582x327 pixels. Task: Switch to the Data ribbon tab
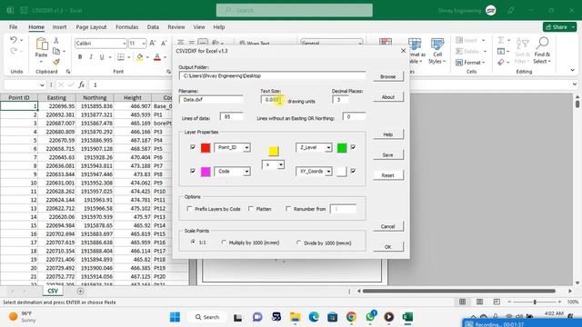click(x=153, y=27)
